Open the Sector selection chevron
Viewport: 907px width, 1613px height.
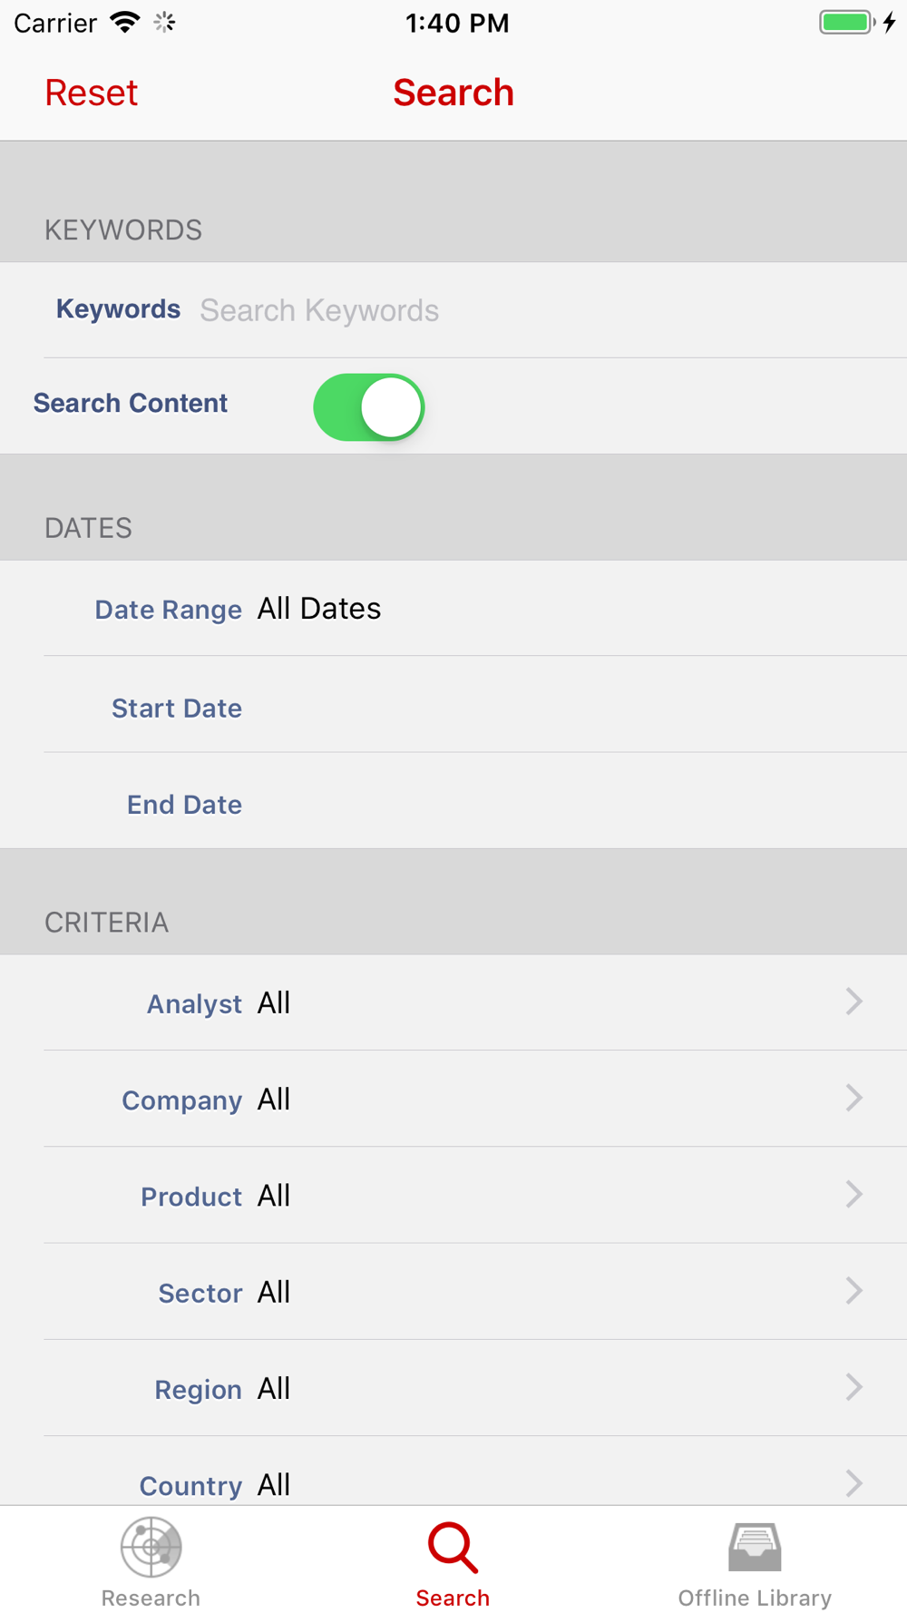[x=853, y=1290]
